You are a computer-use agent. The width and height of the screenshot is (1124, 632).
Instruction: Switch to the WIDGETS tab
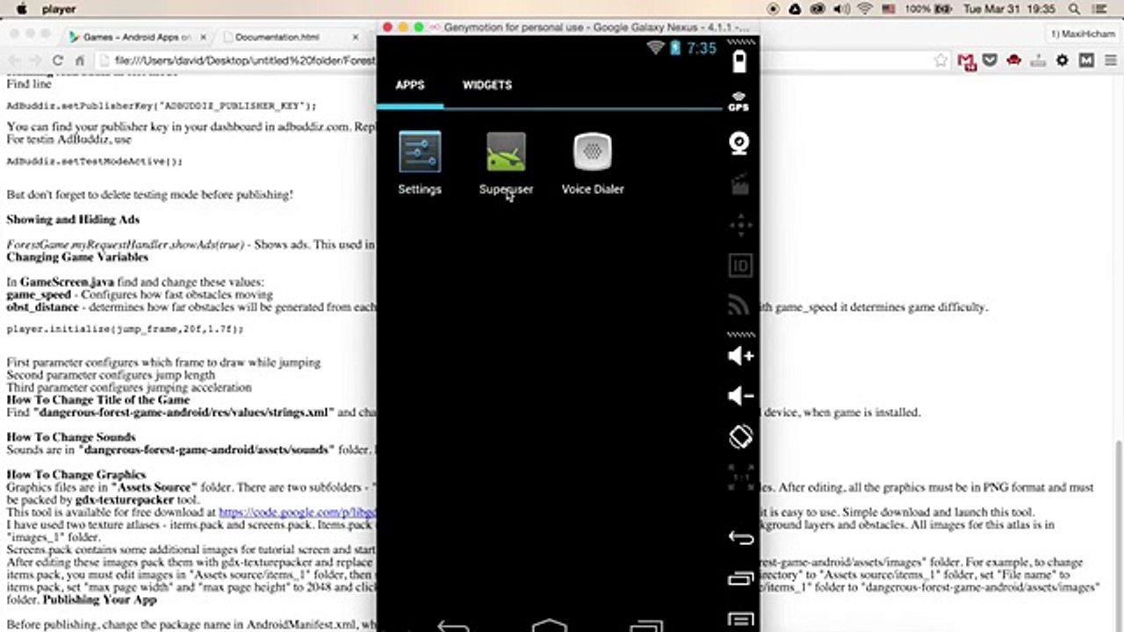coord(487,85)
